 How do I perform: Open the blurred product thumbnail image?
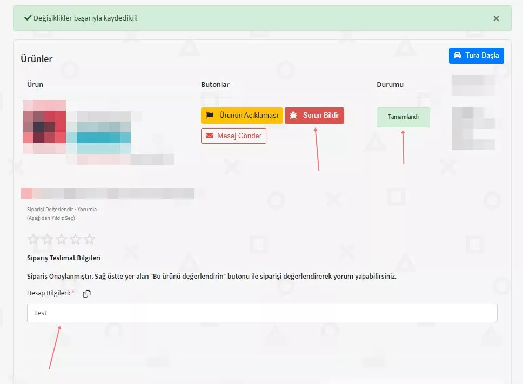[x=44, y=126]
